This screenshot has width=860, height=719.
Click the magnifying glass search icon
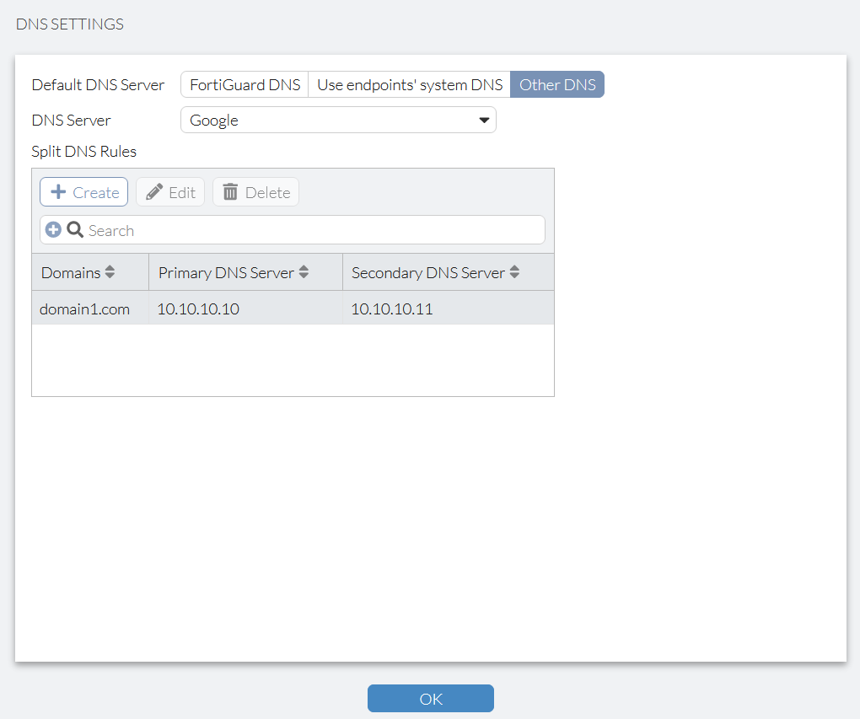tap(76, 229)
